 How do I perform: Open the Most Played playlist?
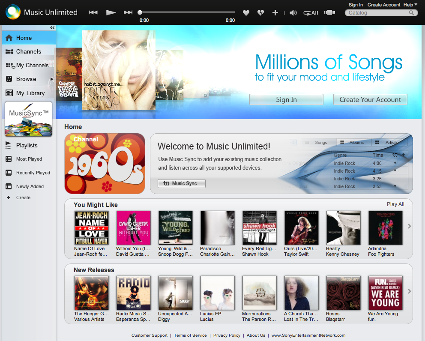pyautogui.click(x=29, y=159)
